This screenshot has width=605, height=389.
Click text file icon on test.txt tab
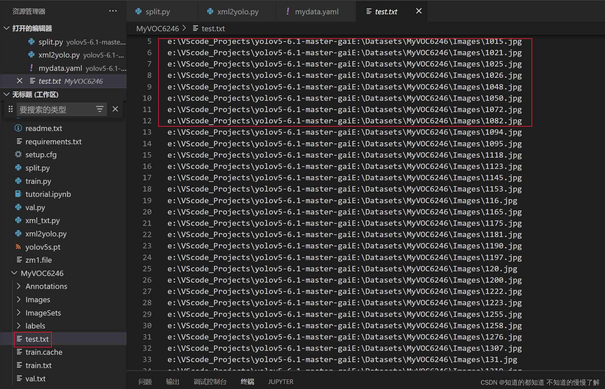coord(369,11)
